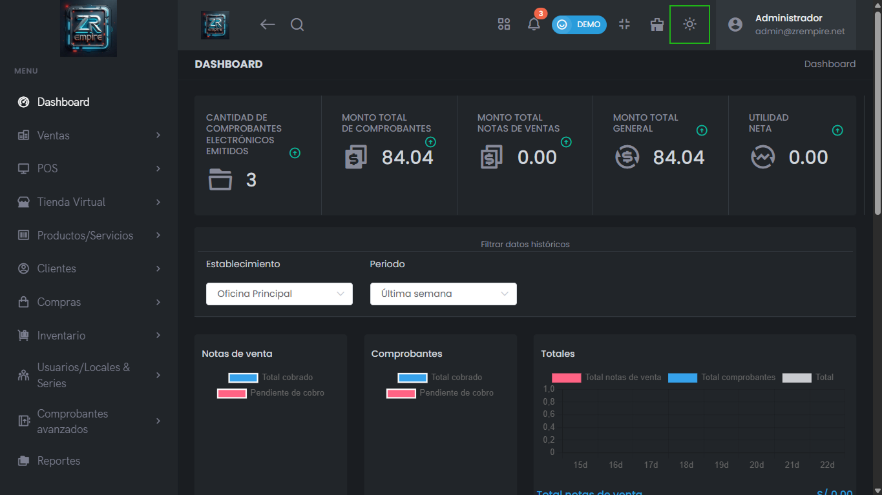
Task: Click the Dashboard gauge icon in sidebar
Action: click(24, 102)
